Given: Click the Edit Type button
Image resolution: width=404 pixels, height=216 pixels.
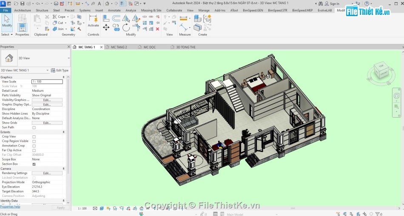Looking at the screenshot, I should 60,70.
